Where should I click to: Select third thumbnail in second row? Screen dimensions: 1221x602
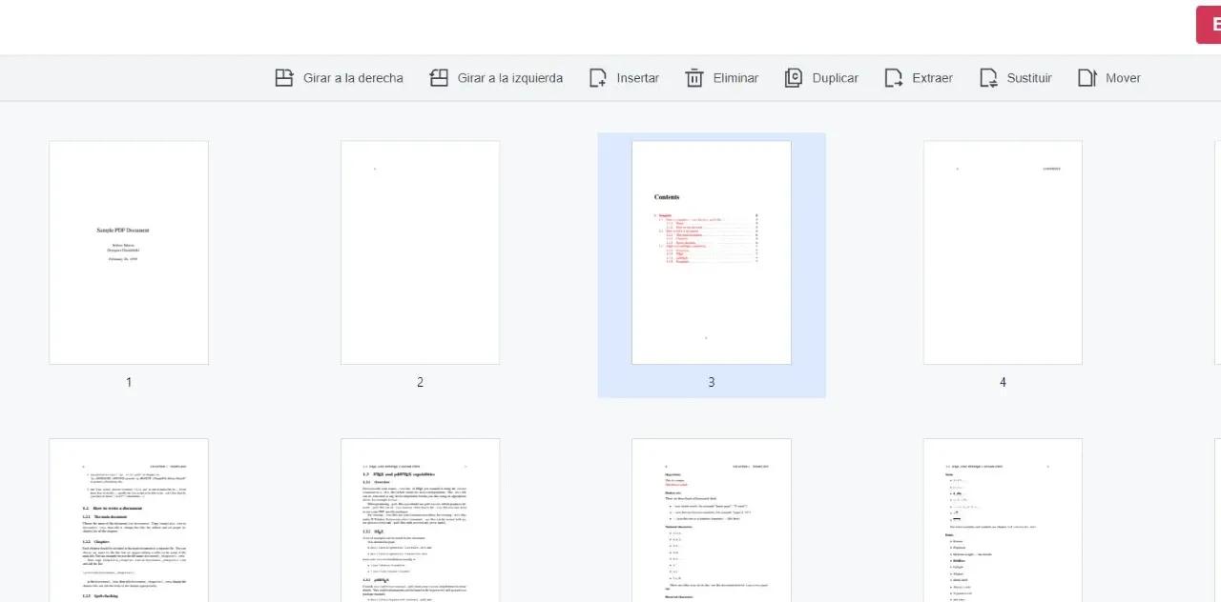coord(712,520)
